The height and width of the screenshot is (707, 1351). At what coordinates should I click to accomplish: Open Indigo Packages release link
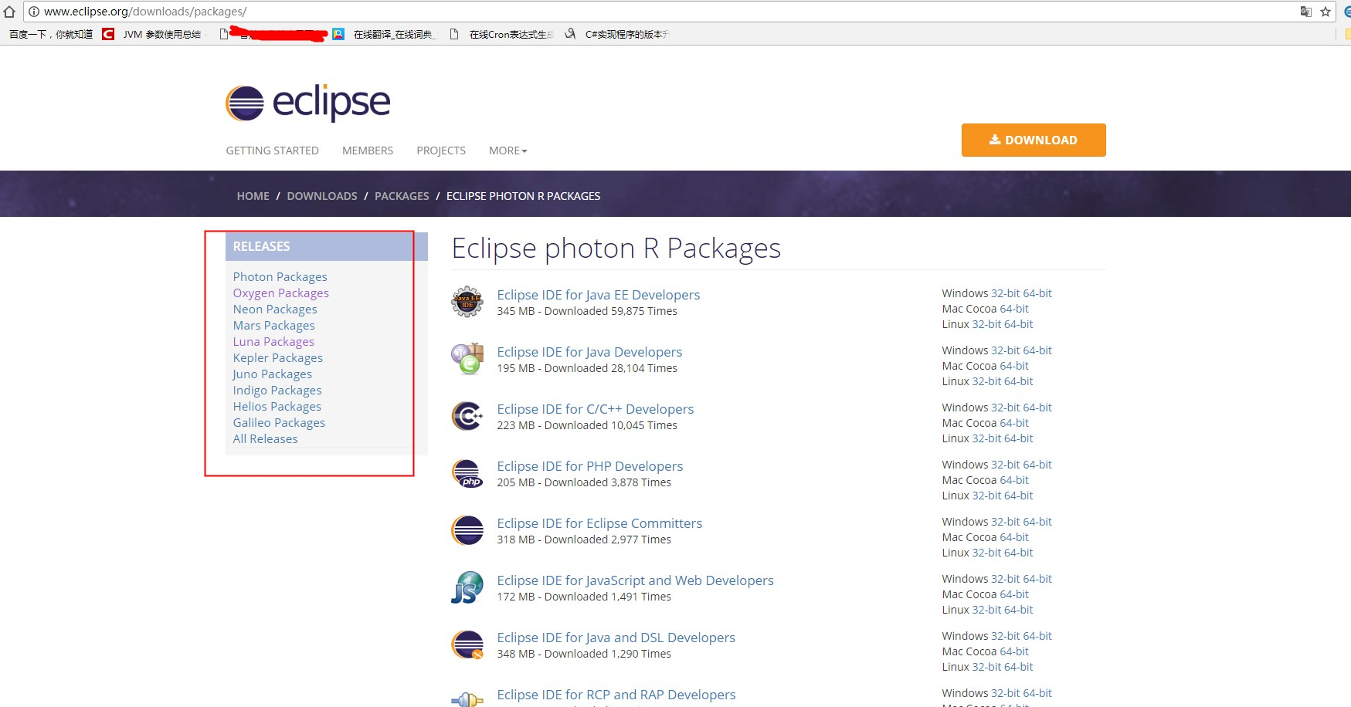point(277,390)
